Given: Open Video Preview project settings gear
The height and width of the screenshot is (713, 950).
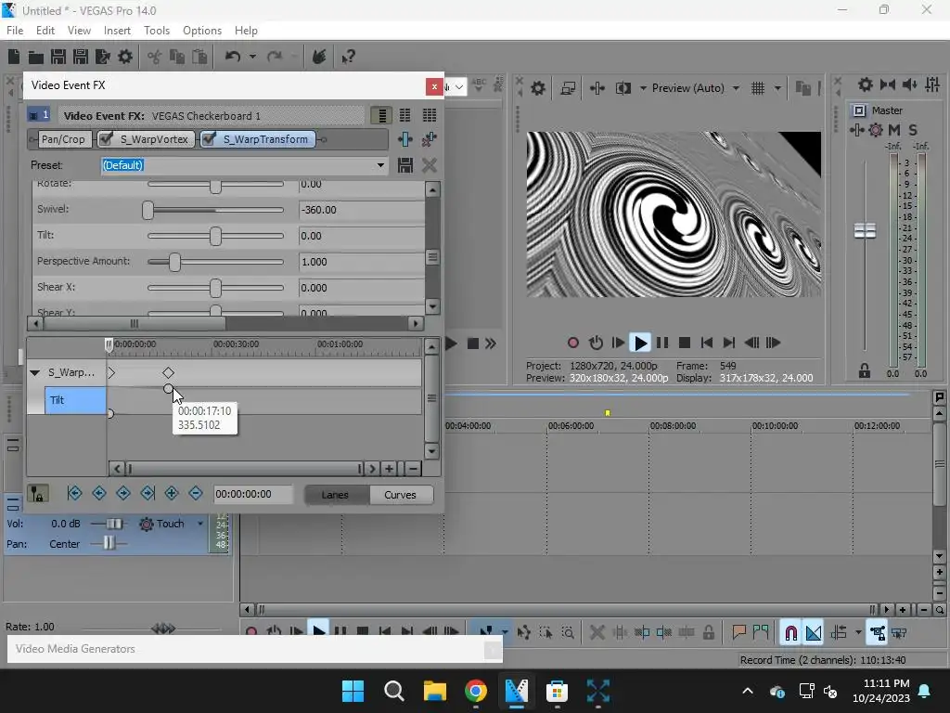Looking at the screenshot, I should [x=537, y=88].
